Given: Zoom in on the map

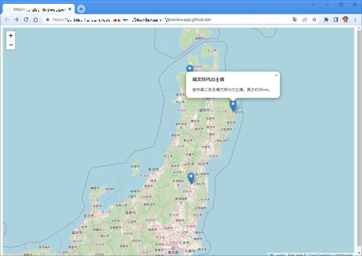Looking at the screenshot, I should pos(11,36).
